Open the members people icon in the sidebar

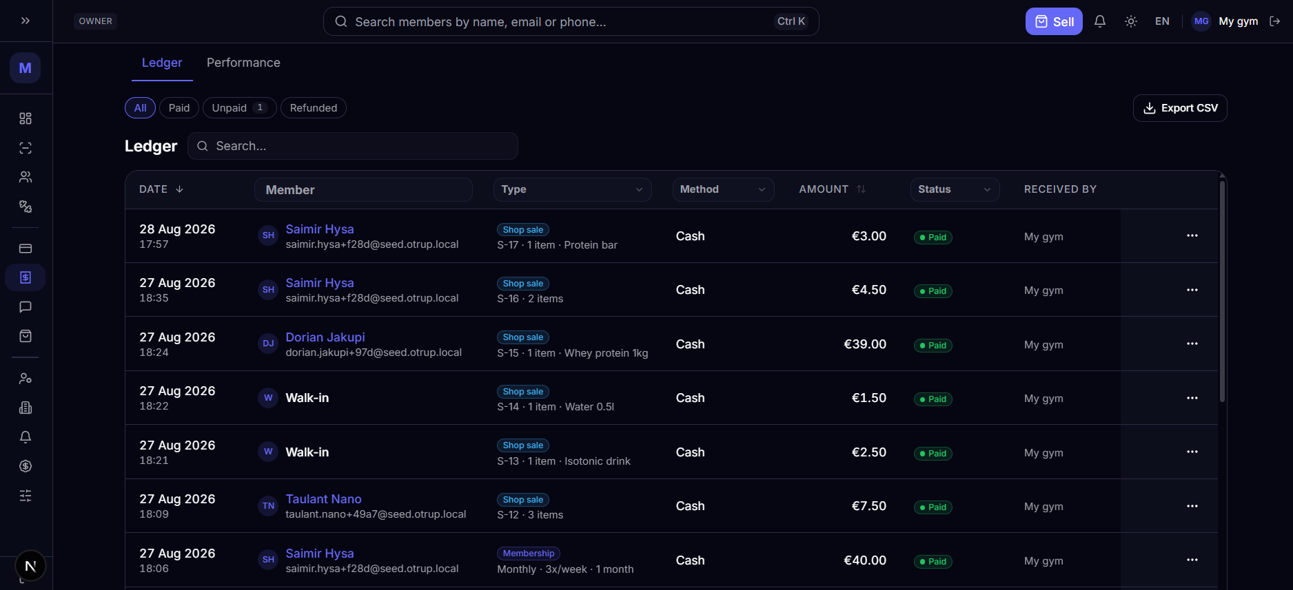tap(26, 177)
